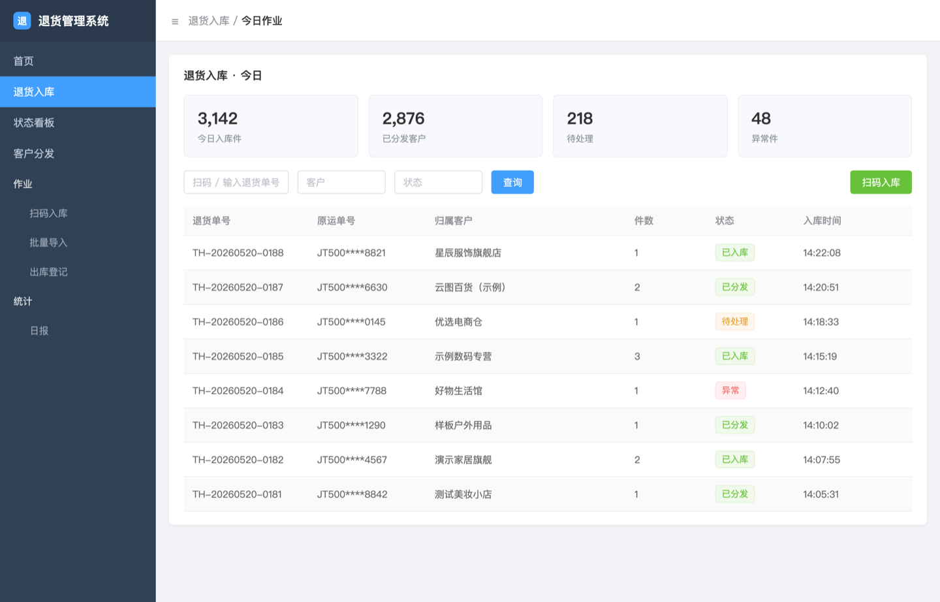
Task: Select order TH-20260520-0184
Action: [x=238, y=391]
